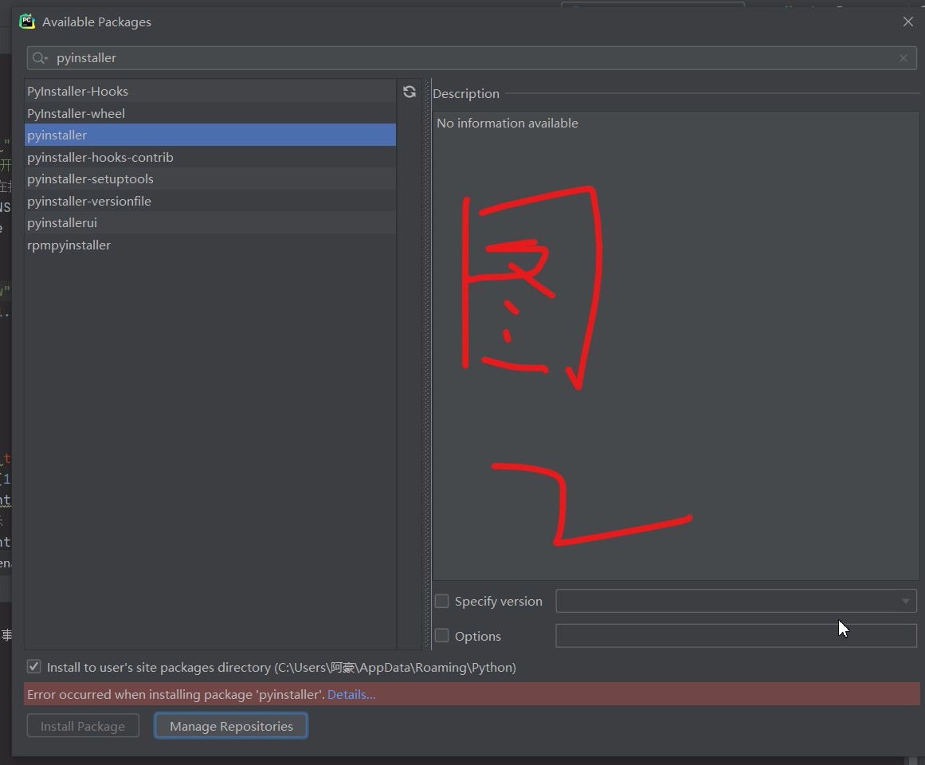Select the highlighted pyinstaller package
The height and width of the screenshot is (765, 925).
[210, 135]
